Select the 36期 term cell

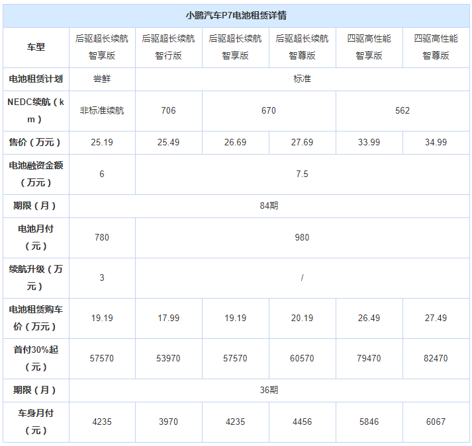[269, 390]
